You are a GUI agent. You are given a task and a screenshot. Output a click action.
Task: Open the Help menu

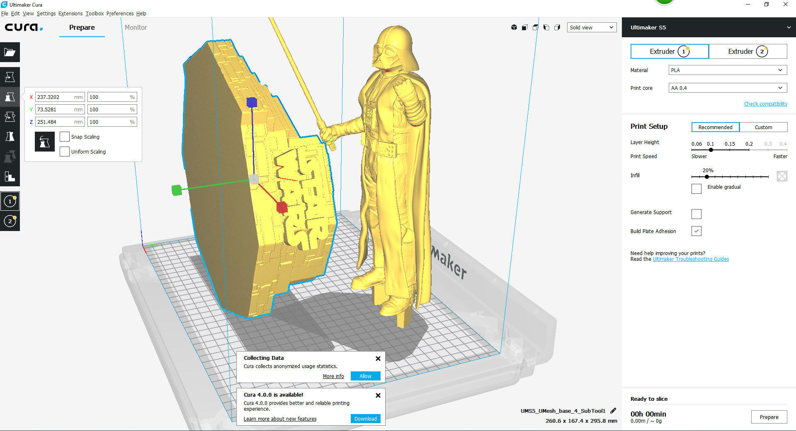coord(141,13)
